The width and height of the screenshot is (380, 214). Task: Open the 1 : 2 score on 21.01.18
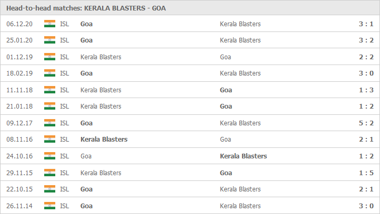[x=366, y=106]
